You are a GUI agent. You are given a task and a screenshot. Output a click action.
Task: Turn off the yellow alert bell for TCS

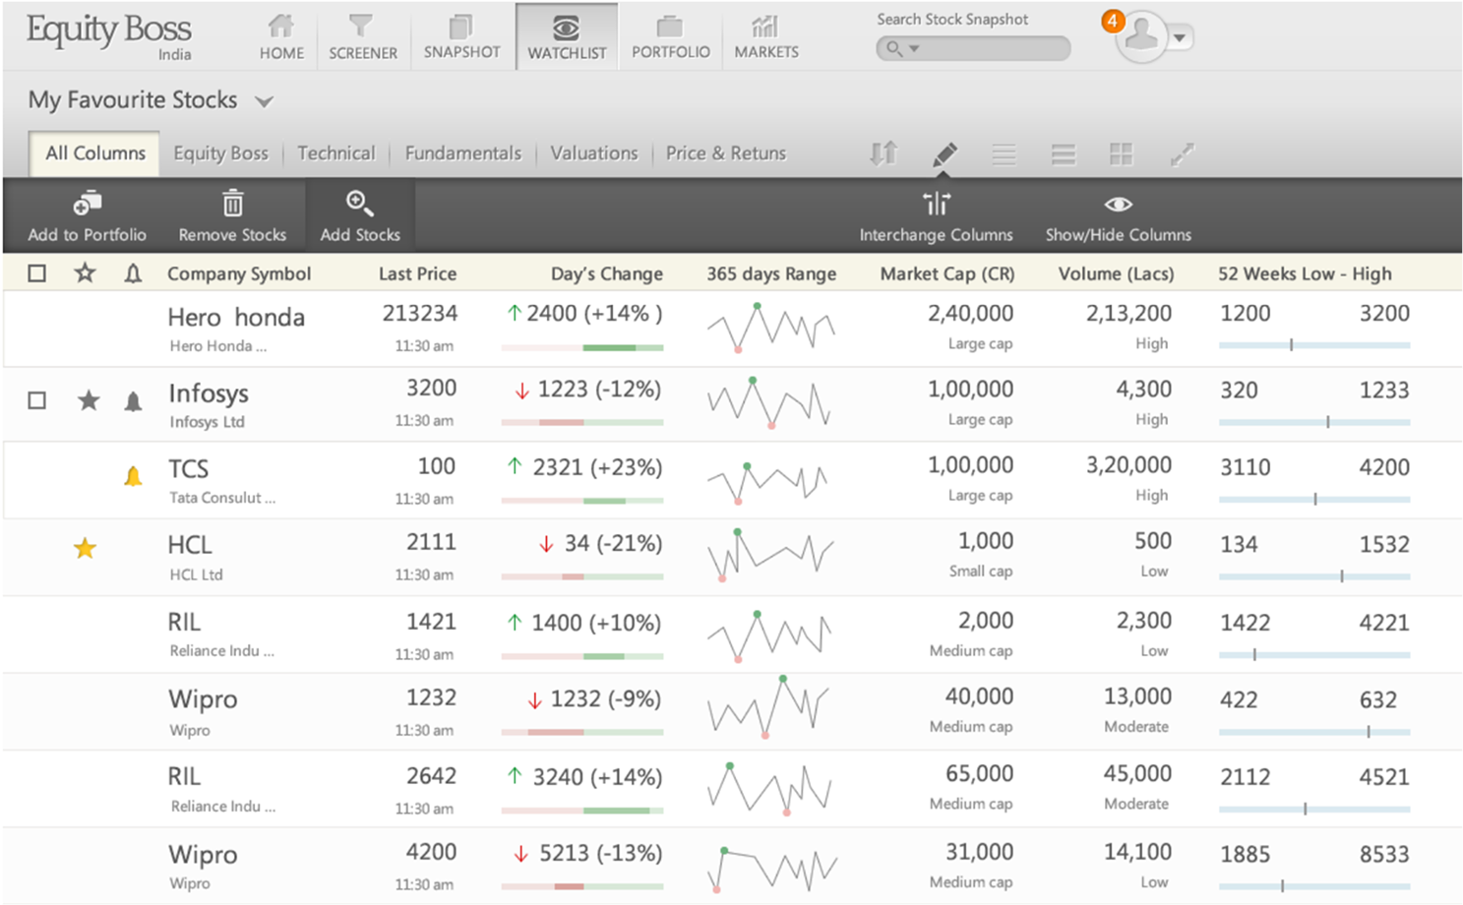click(x=133, y=477)
